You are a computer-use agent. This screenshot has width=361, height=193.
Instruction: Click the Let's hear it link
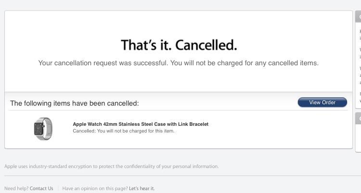click(142, 189)
